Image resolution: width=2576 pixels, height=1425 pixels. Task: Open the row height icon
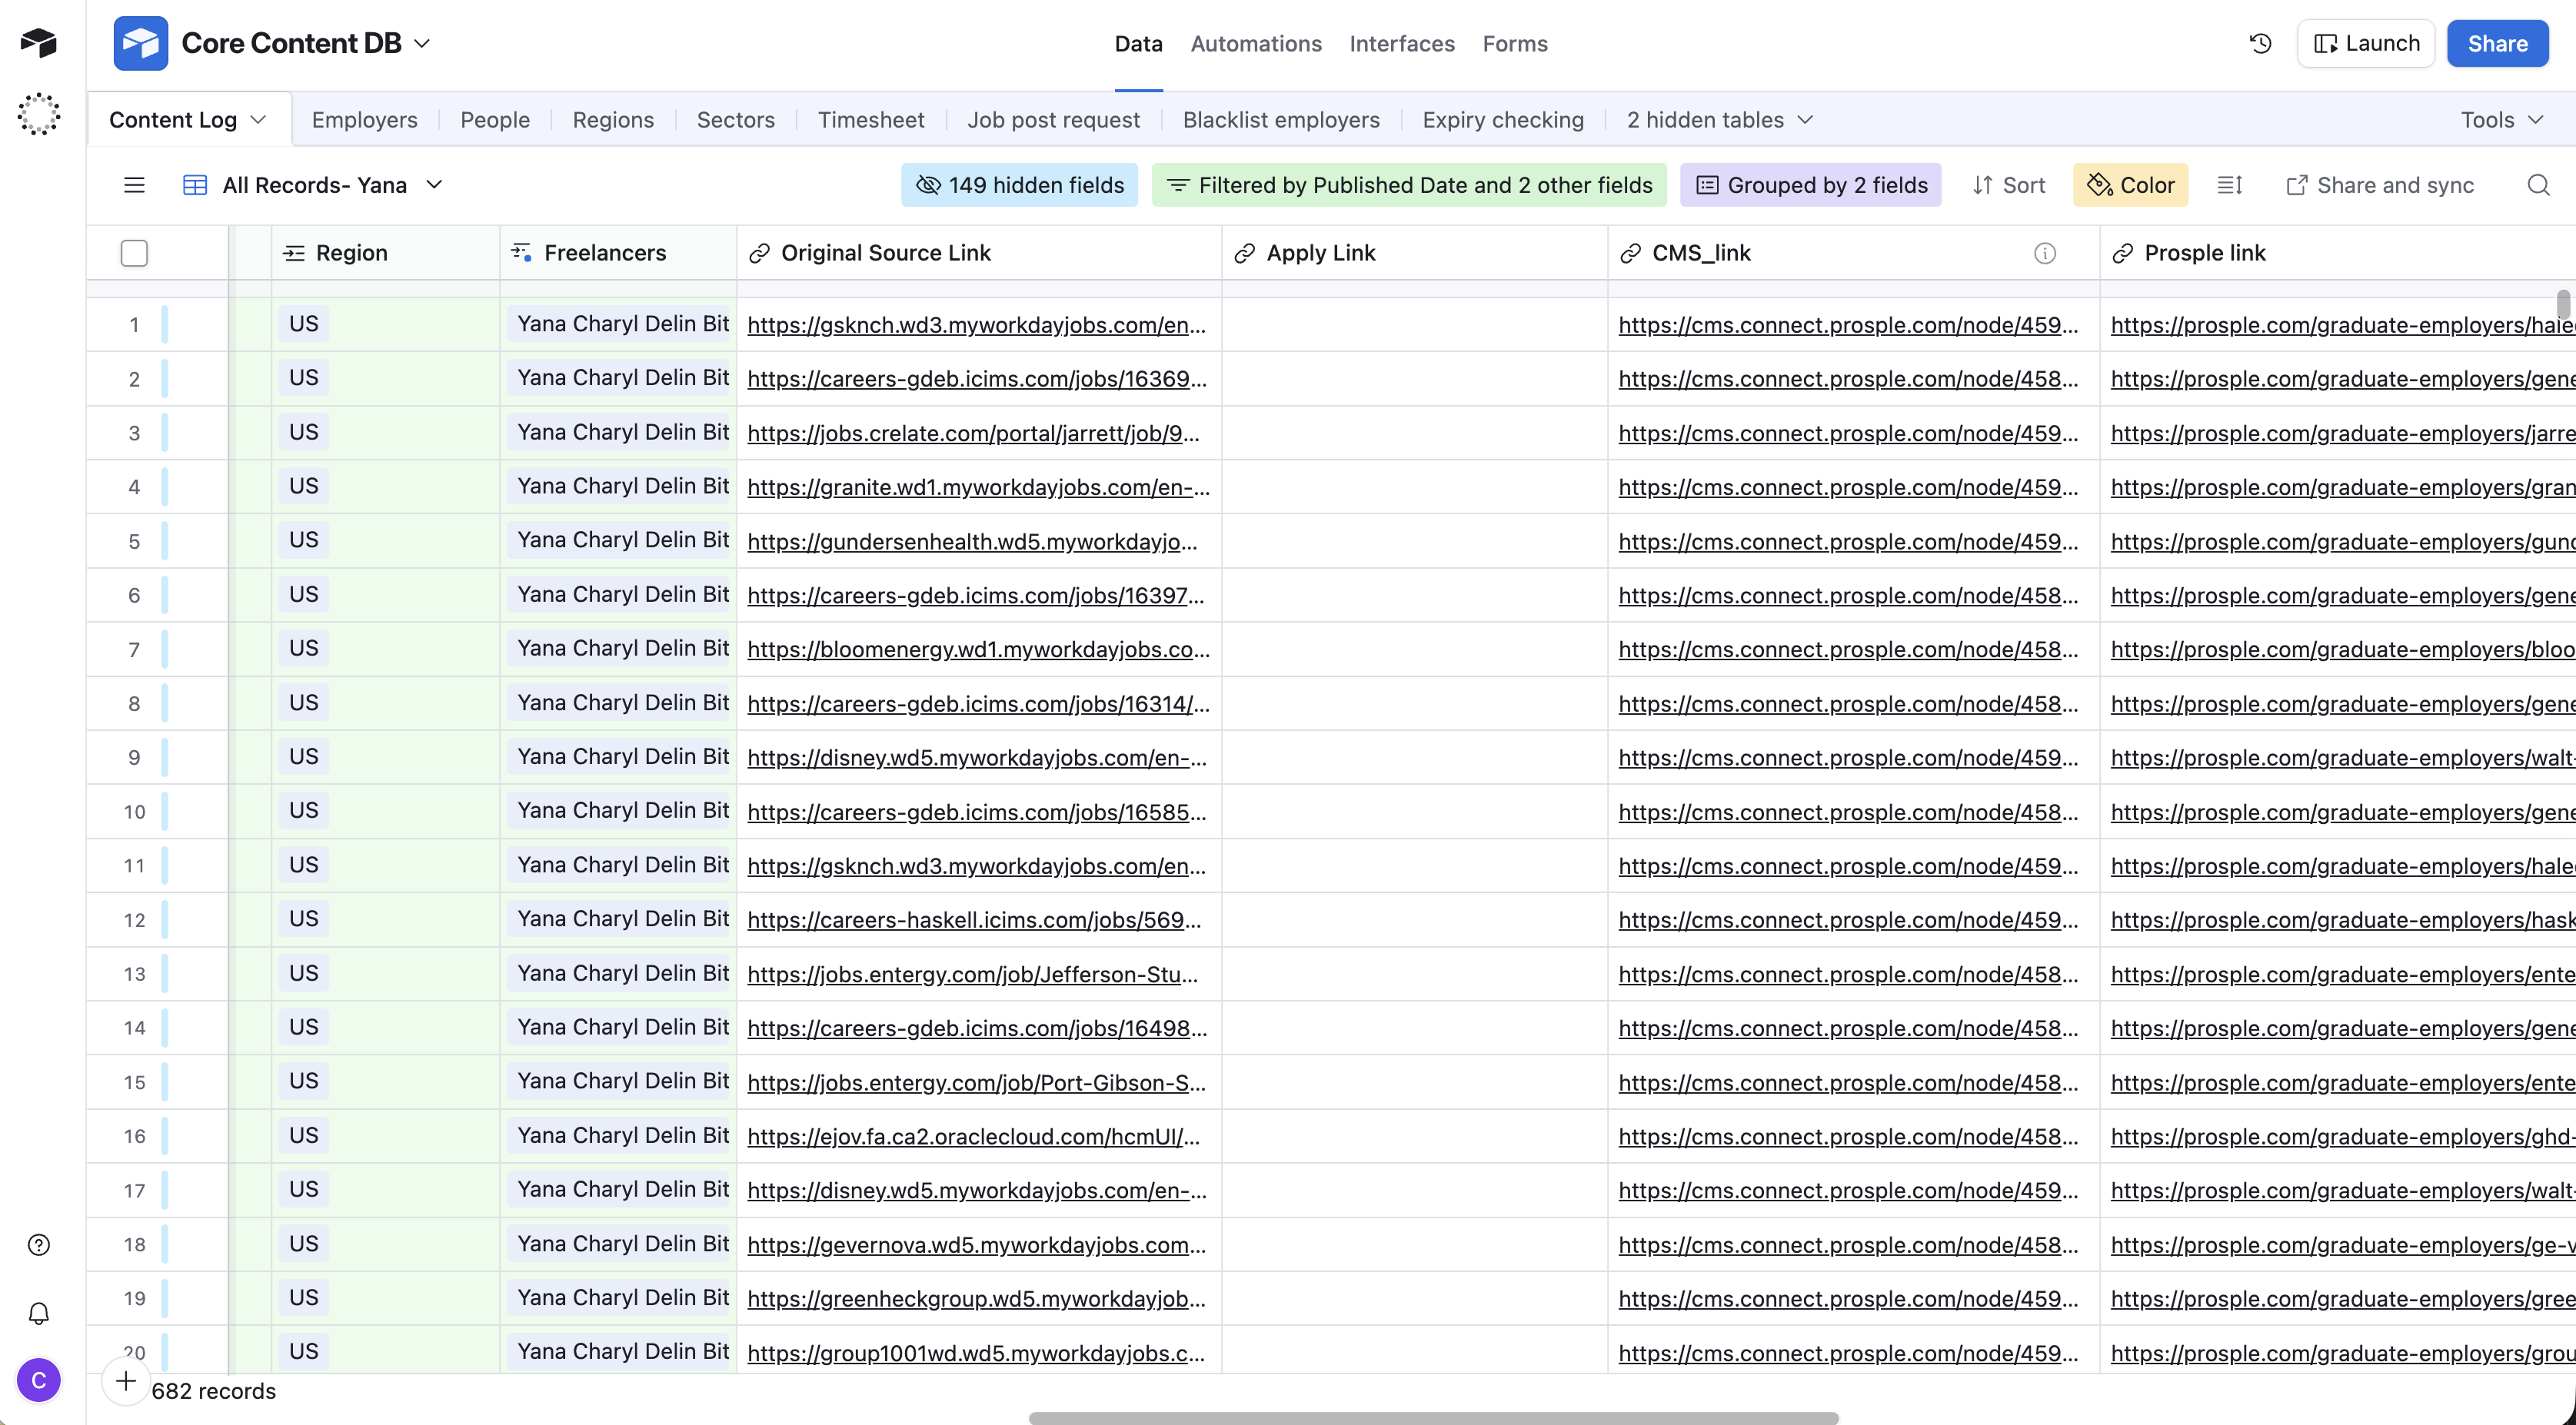(2229, 185)
